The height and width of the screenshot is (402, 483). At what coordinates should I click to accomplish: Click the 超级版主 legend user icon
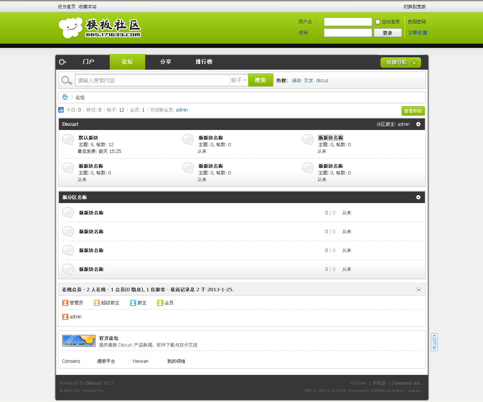pyautogui.click(x=97, y=303)
